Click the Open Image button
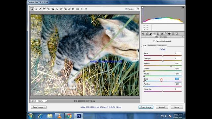This screenshot has height=119, width=212. click(x=146, y=107)
